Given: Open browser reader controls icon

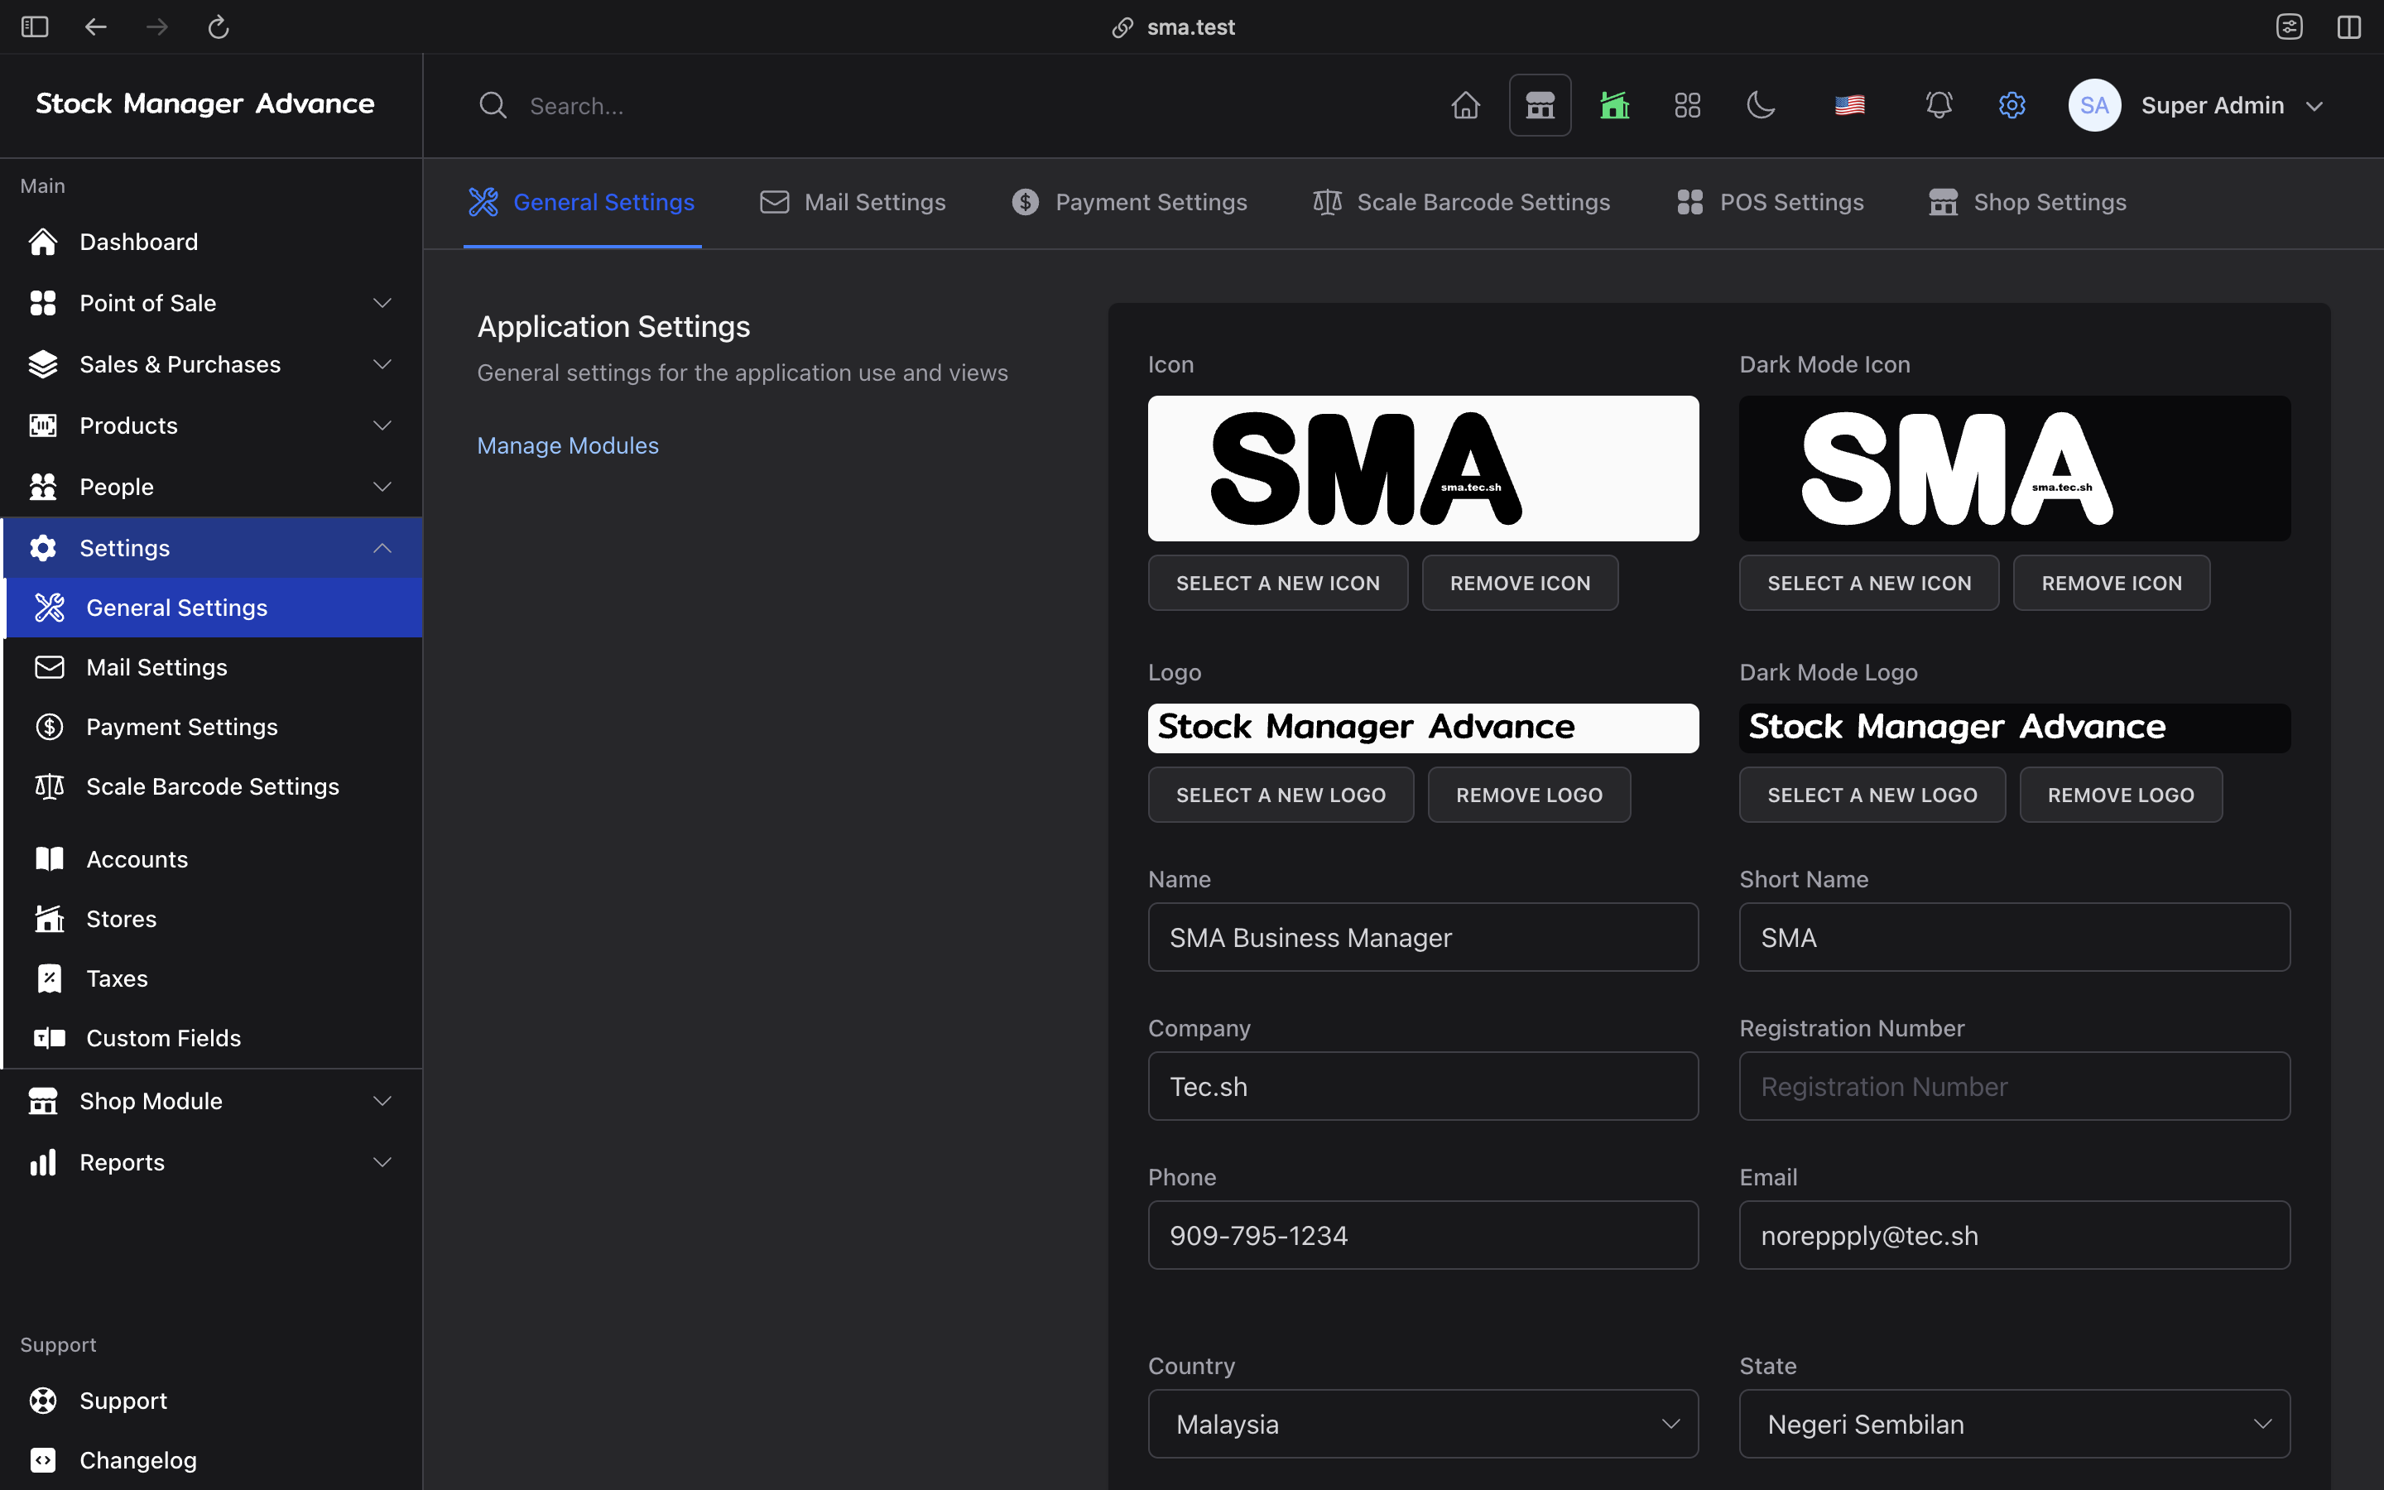Looking at the screenshot, I should (2290, 26).
